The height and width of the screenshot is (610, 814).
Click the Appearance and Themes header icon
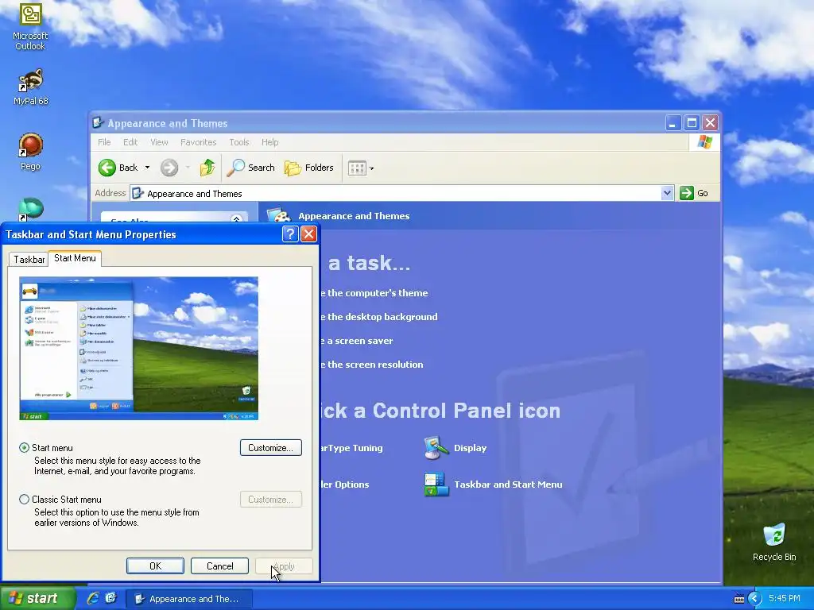pyautogui.click(x=279, y=215)
